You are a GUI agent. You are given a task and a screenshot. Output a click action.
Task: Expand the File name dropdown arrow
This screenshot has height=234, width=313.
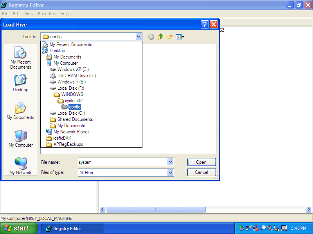(x=171, y=162)
